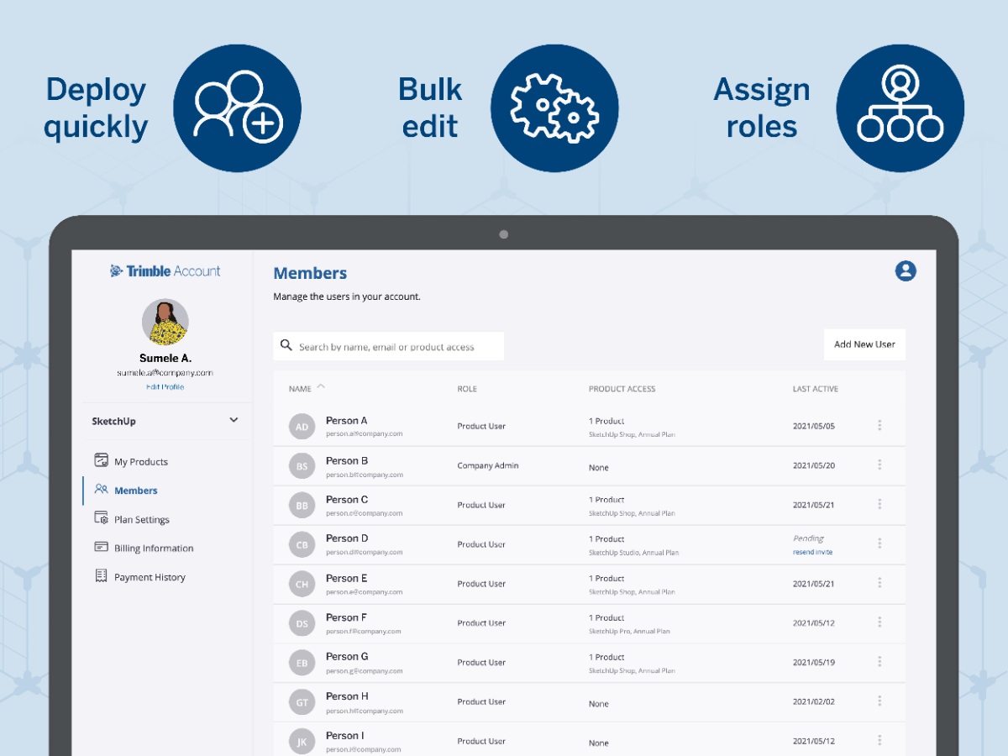The image size is (1008, 756).
Task: Click the resend invite link for Person D
Action: pyautogui.click(x=812, y=552)
